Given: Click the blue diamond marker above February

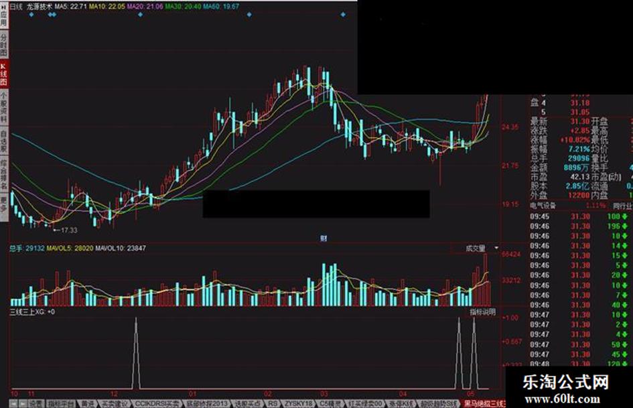Looking at the screenshot, I should tap(249, 15).
